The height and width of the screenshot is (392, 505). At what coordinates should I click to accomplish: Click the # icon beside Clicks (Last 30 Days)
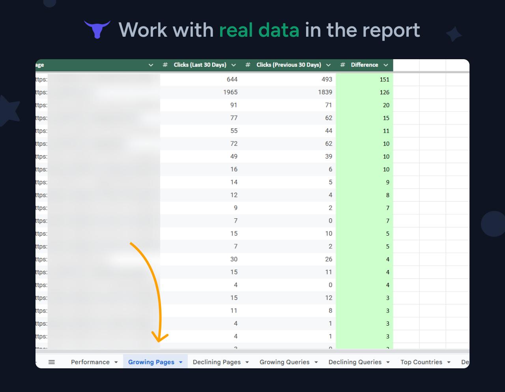tap(165, 65)
